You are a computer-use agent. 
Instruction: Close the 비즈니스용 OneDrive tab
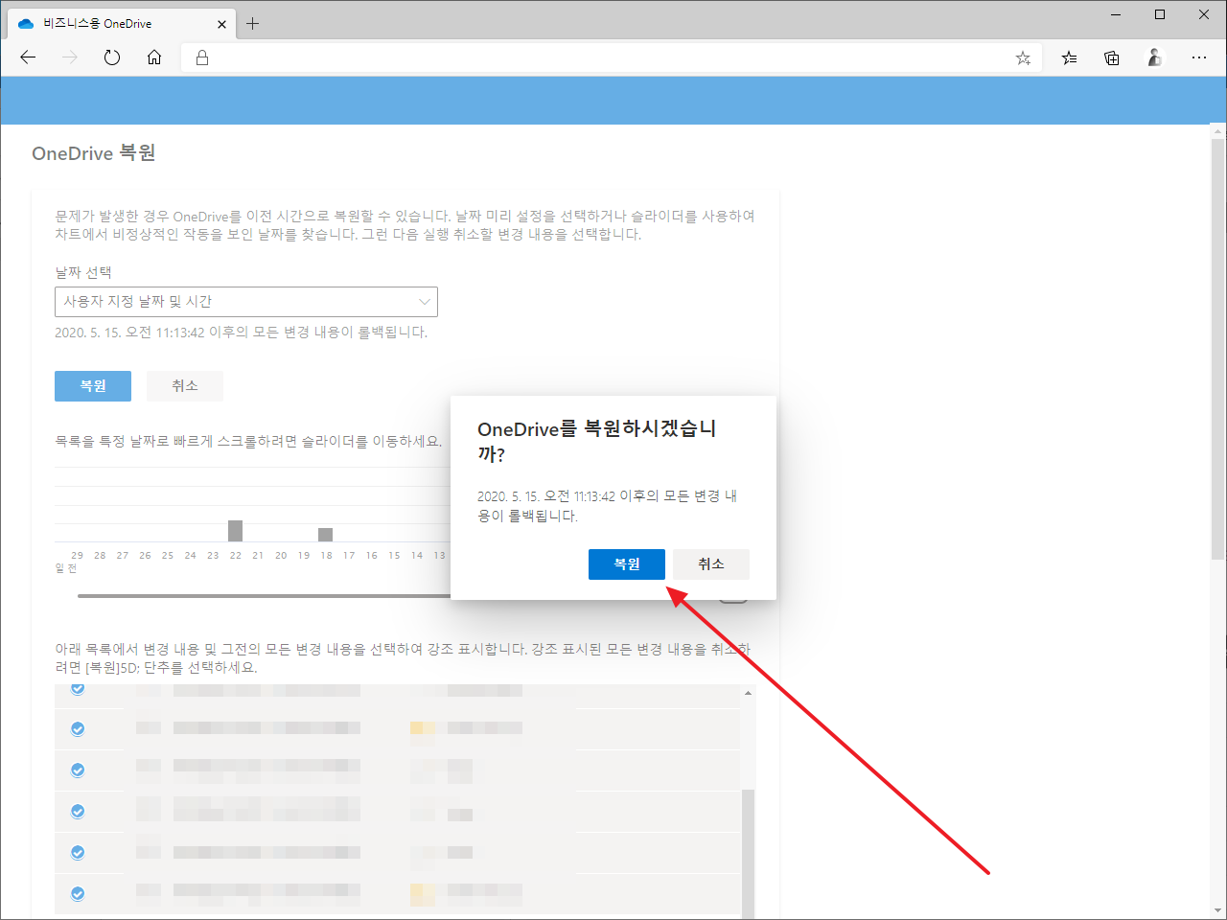click(221, 24)
